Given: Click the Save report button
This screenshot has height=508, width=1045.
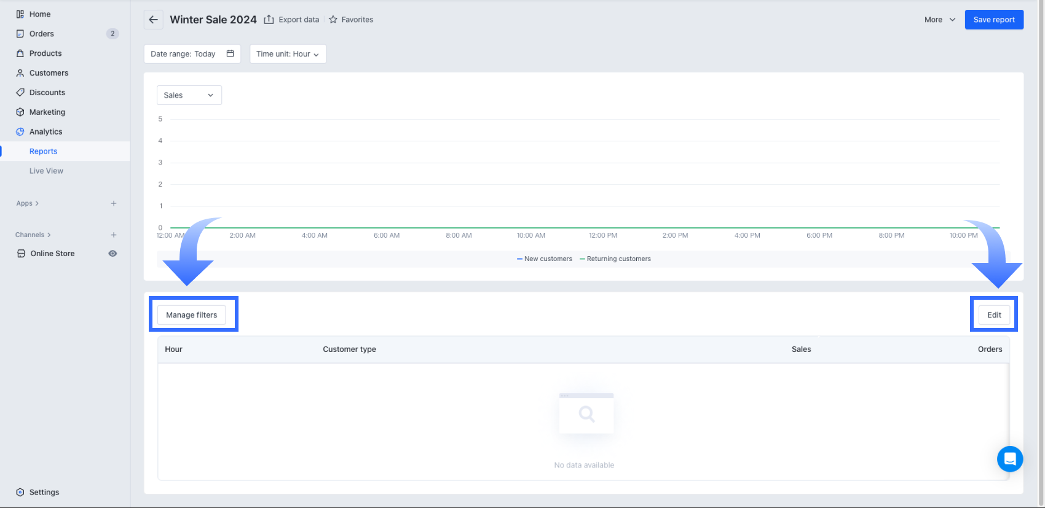Looking at the screenshot, I should tap(993, 20).
